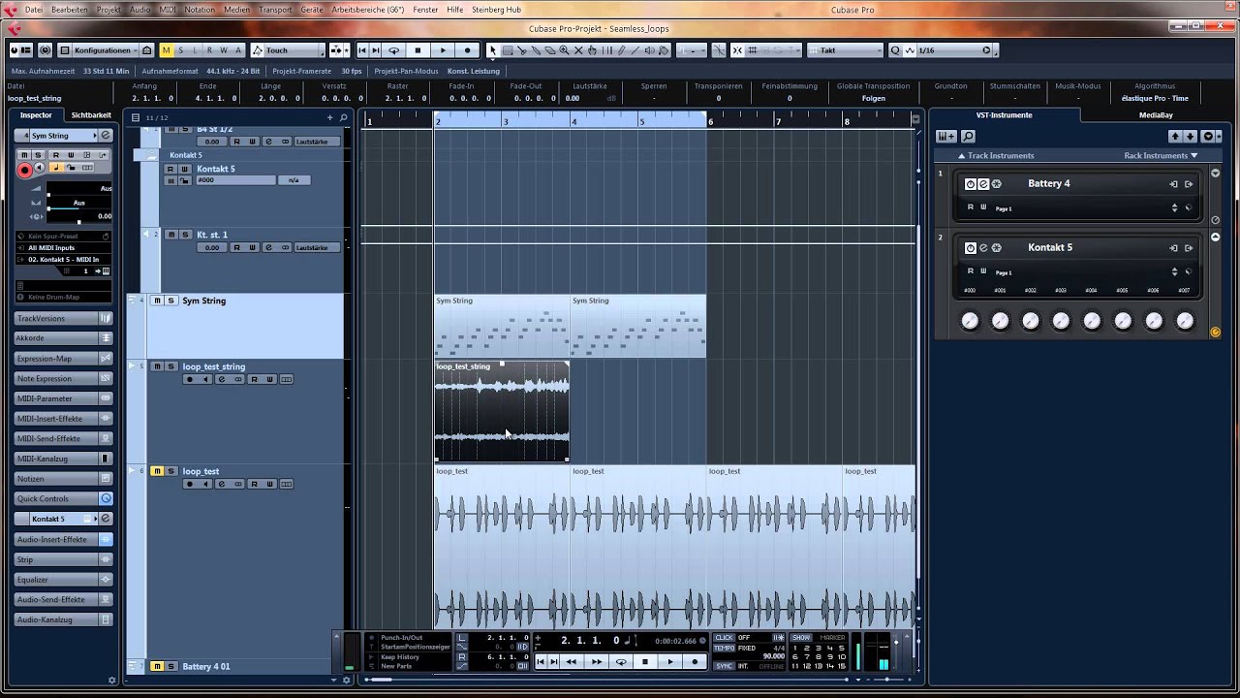Select the arrow Object Selection tool
The height and width of the screenshot is (698, 1240).
492,50
